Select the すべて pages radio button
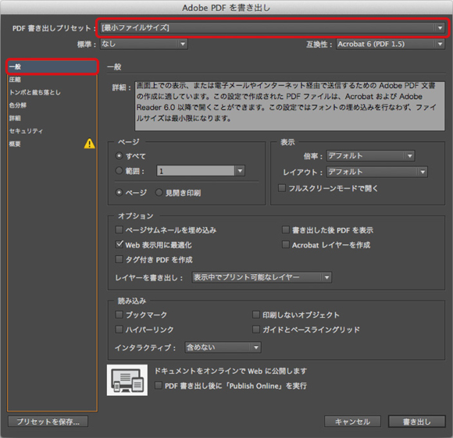Screen dimensions: 453x438 119,156
